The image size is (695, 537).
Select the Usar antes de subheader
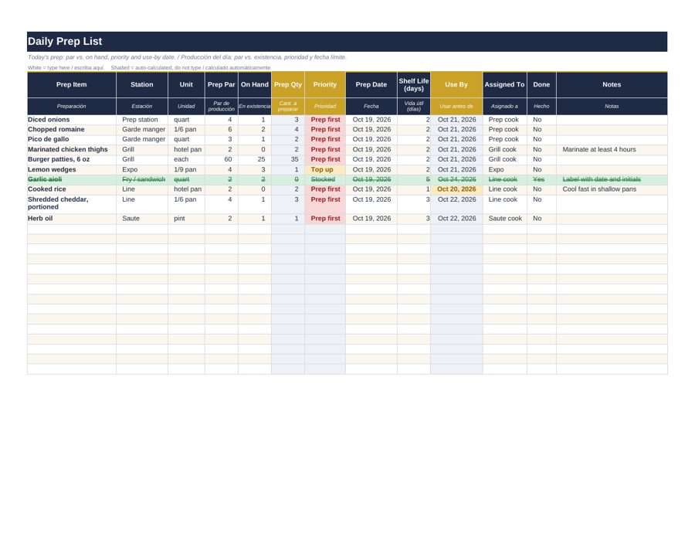[456, 107]
